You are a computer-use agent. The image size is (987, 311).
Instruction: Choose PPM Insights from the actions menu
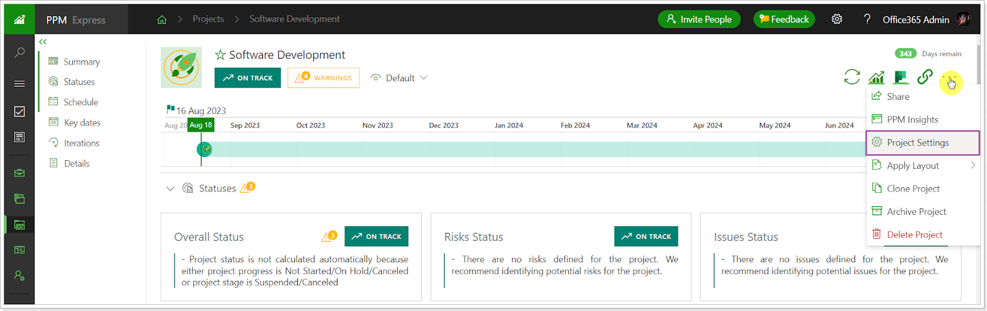click(x=923, y=119)
